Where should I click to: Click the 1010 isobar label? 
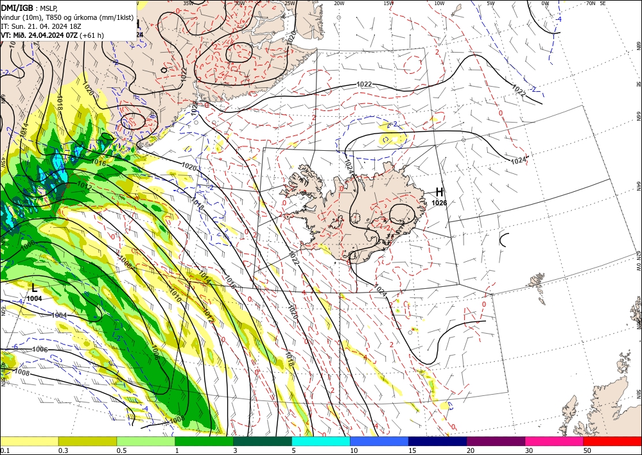pyautogui.click(x=176, y=296)
